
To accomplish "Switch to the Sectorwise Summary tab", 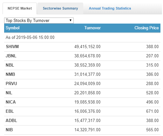I will (60, 8).
